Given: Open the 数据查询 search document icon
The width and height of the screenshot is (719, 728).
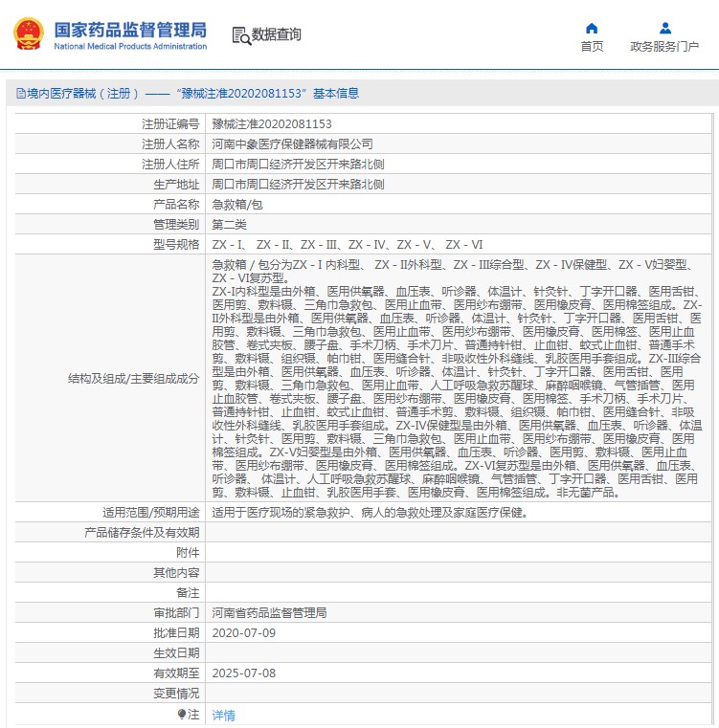Looking at the screenshot, I should point(241,35).
